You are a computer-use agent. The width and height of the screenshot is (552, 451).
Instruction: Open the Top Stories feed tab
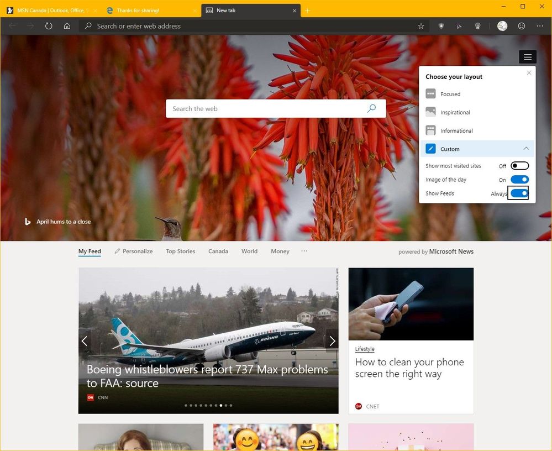(x=180, y=251)
